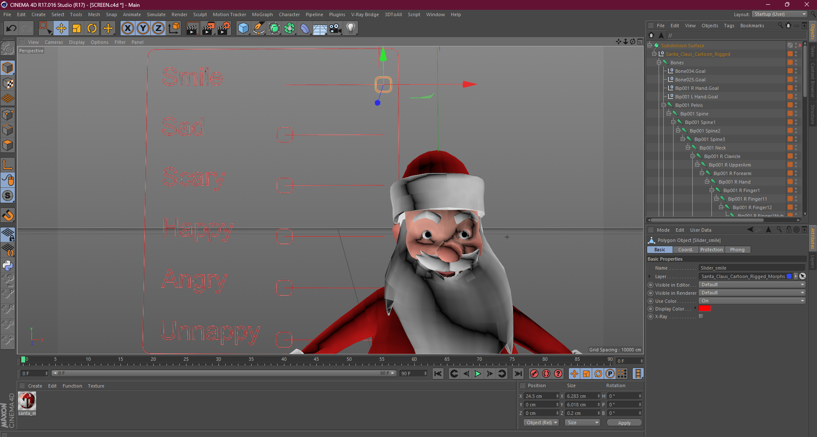This screenshot has height=437, width=817.
Task: Select the Rotate tool icon
Action: [x=92, y=29]
